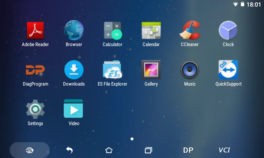The height and width of the screenshot is (158, 264).
Task: Launch the DiagProgram app icon
Action: pyautogui.click(x=35, y=70)
